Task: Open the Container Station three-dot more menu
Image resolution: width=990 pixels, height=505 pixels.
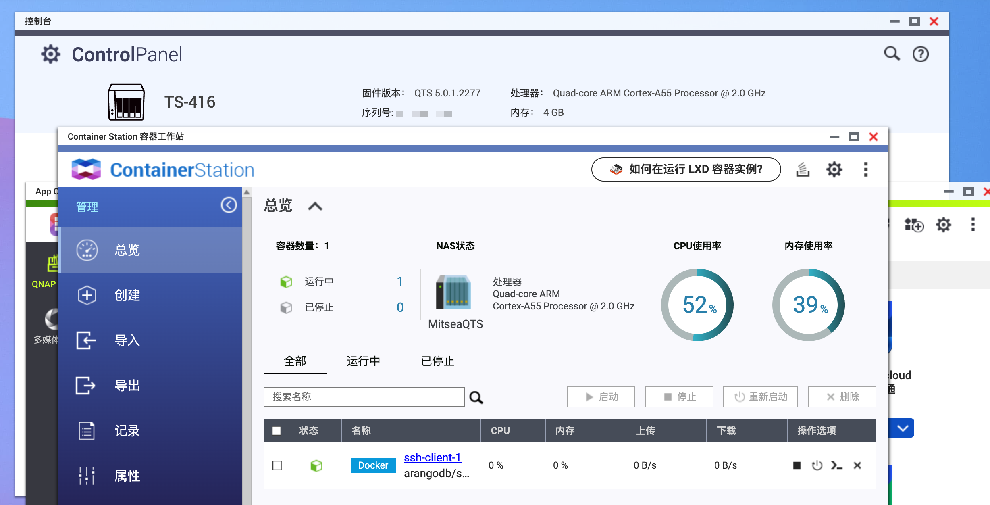Action: pyautogui.click(x=865, y=169)
